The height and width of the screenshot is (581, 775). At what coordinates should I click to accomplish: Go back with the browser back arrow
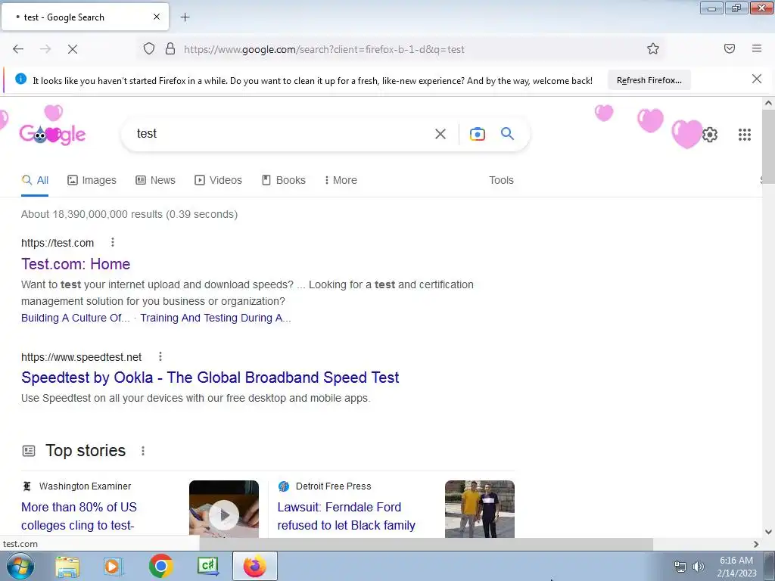click(x=18, y=49)
